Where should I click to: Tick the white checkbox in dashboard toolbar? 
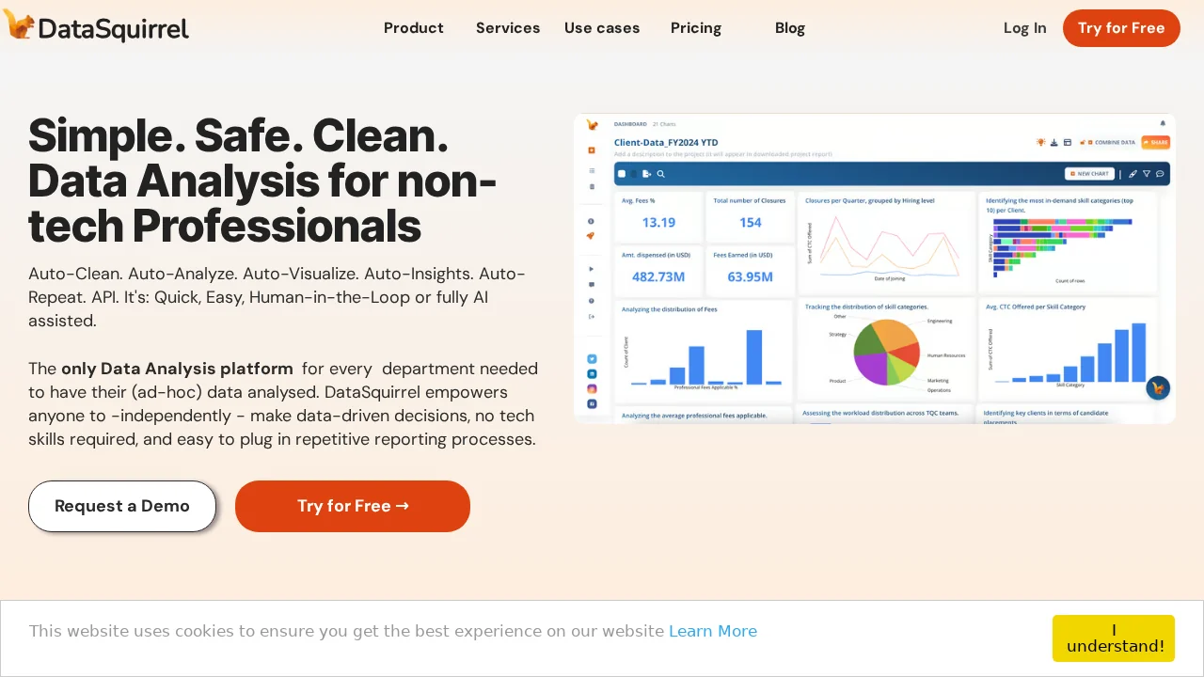[x=622, y=174]
